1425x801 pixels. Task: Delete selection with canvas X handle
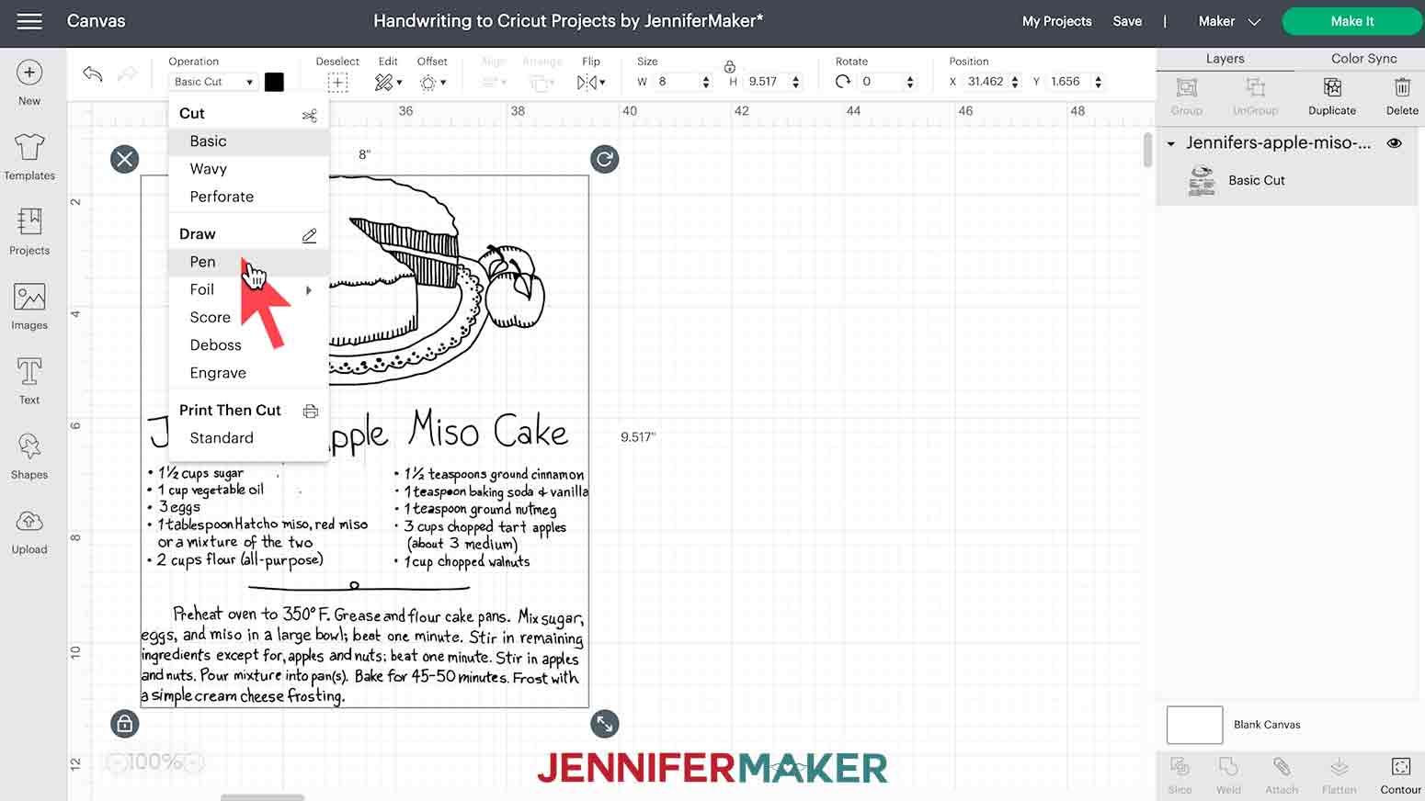click(124, 159)
